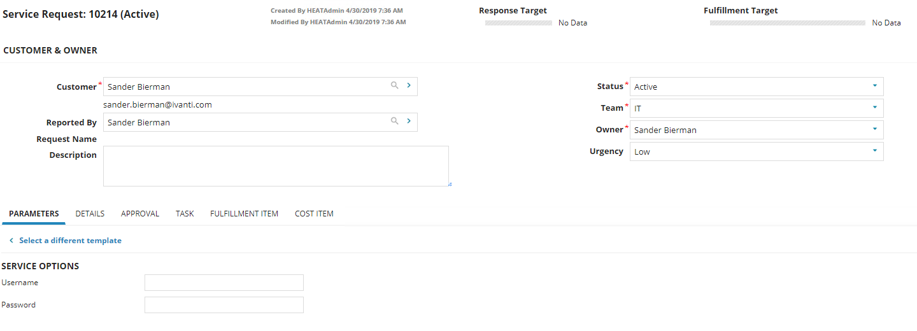Open customer details arrow next to Customer field
Screen dimensions: 917x331
point(408,85)
